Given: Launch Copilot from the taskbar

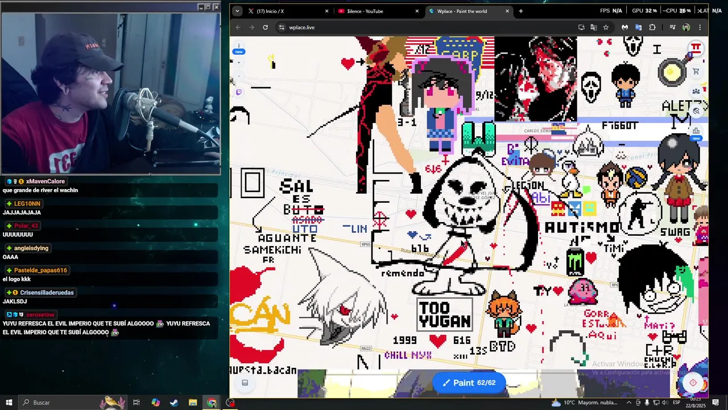Looking at the screenshot, I should click(x=155, y=403).
